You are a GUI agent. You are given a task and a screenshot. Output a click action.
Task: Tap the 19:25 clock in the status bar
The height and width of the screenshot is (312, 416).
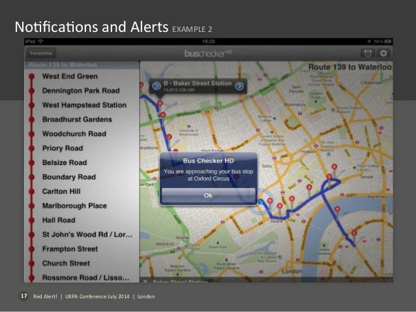209,41
